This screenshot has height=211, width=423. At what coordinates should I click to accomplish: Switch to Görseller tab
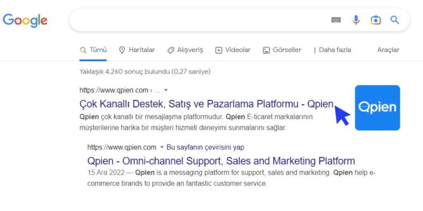(282, 50)
